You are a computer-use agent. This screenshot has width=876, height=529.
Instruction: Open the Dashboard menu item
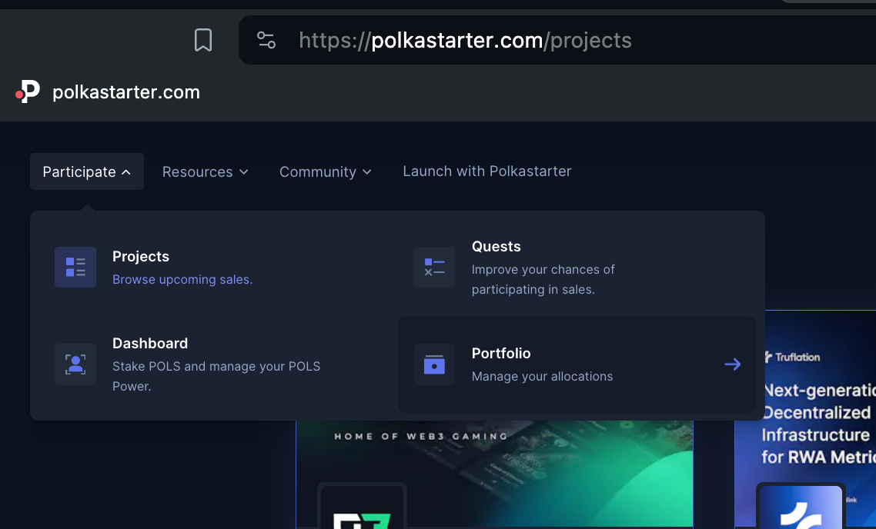pyautogui.click(x=150, y=343)
